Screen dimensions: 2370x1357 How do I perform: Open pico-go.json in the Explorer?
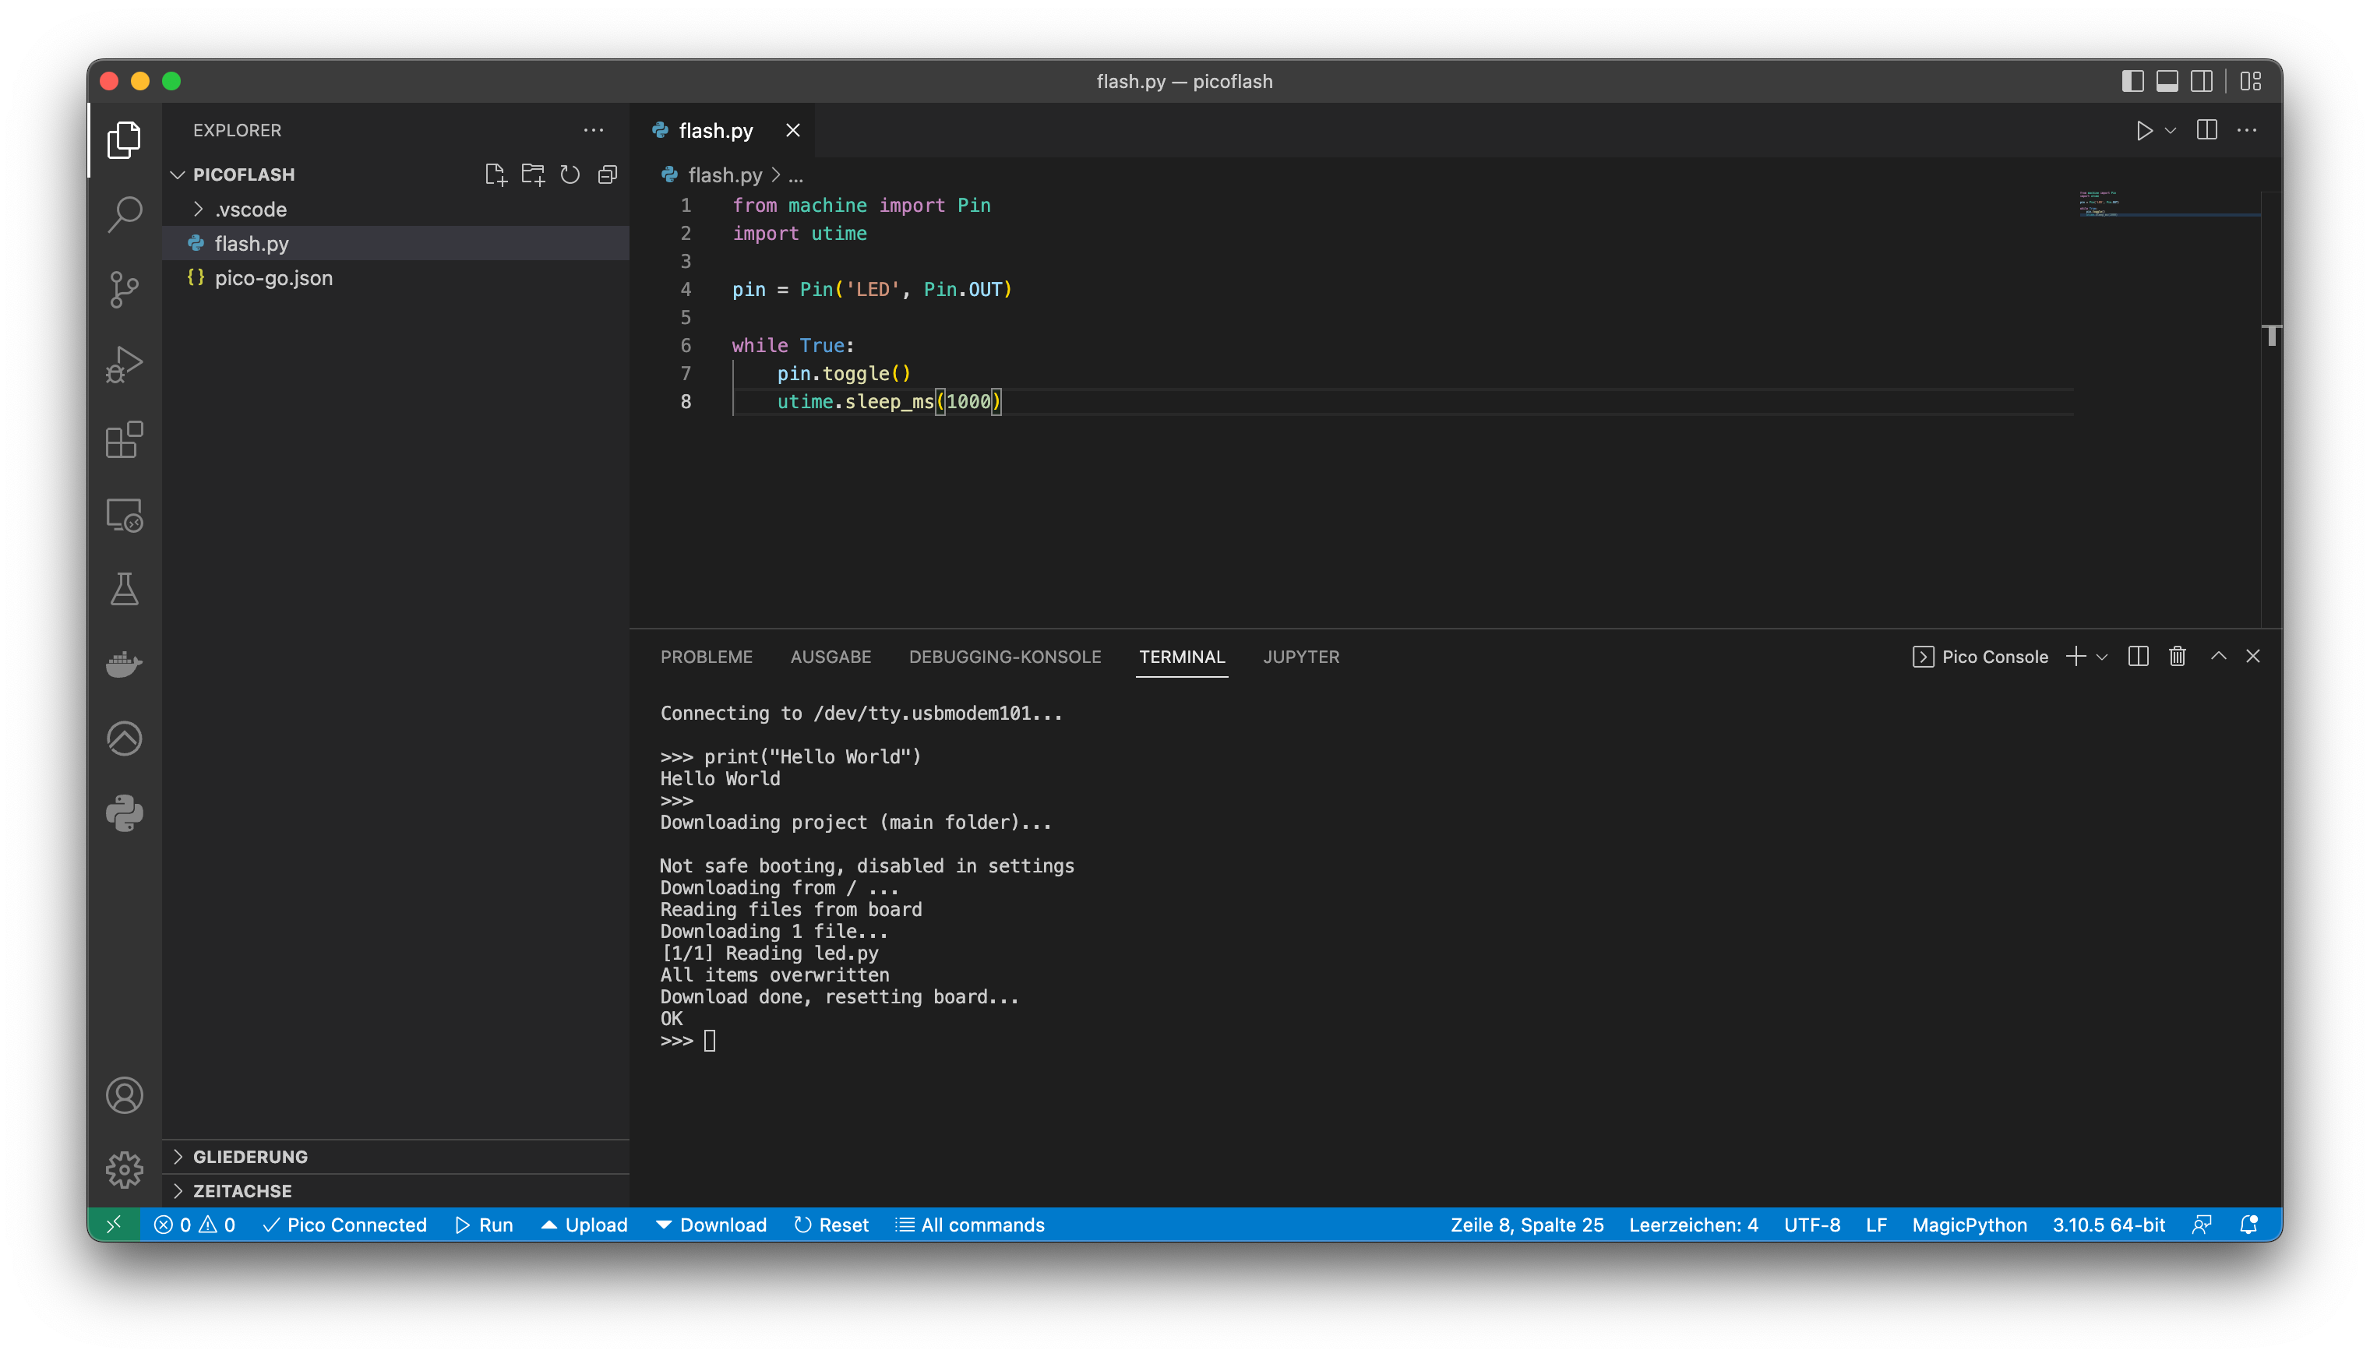(273, 278)
